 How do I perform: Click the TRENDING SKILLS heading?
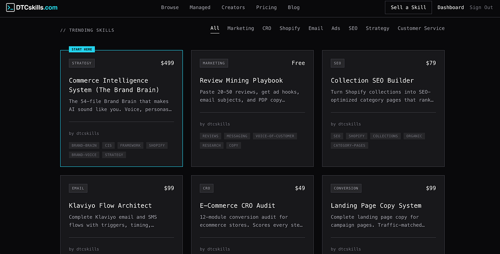point(87,30)
